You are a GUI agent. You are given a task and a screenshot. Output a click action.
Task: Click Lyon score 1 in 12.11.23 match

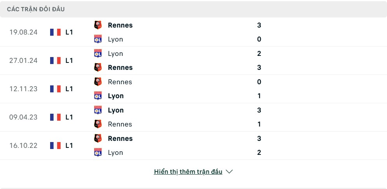click(259, 96)
